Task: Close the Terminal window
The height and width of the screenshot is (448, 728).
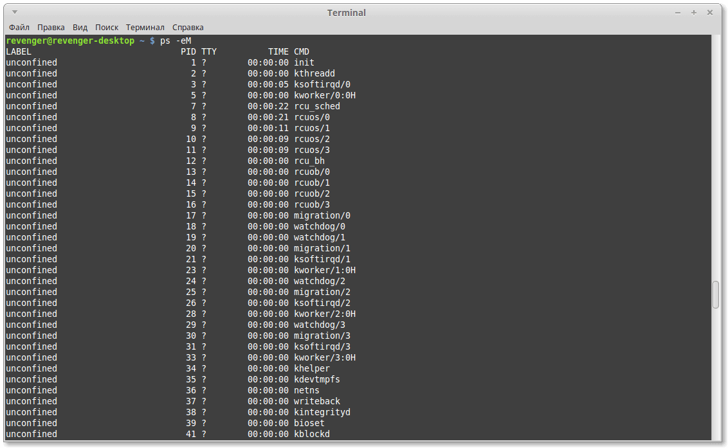Action: pos(710,13)
